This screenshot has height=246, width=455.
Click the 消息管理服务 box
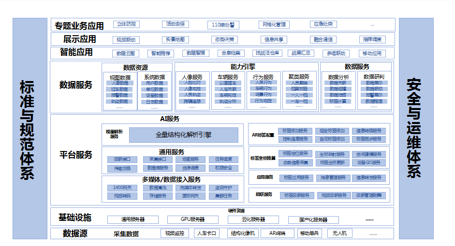click(x=333, y=178)
